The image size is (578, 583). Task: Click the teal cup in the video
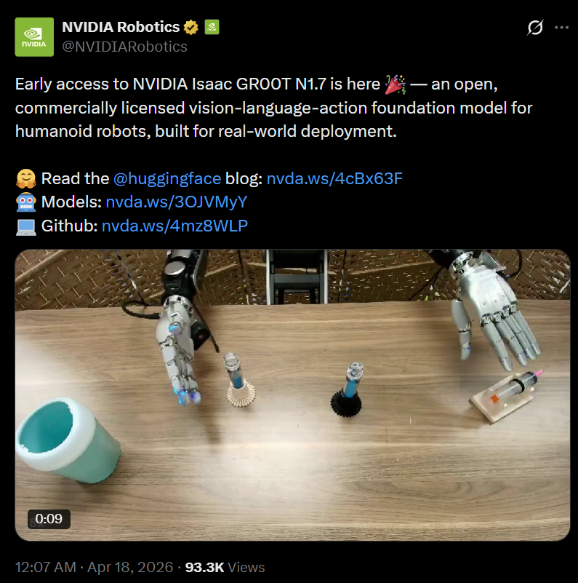click(x=68, y=440)
